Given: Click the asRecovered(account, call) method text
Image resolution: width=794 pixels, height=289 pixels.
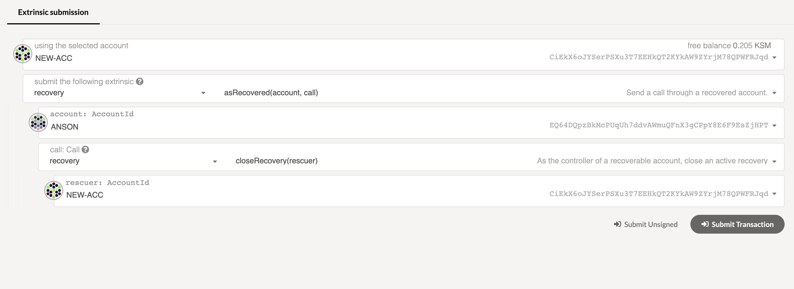Looking at the screenshot, I should pyautogui.click(x=271, y=93).
